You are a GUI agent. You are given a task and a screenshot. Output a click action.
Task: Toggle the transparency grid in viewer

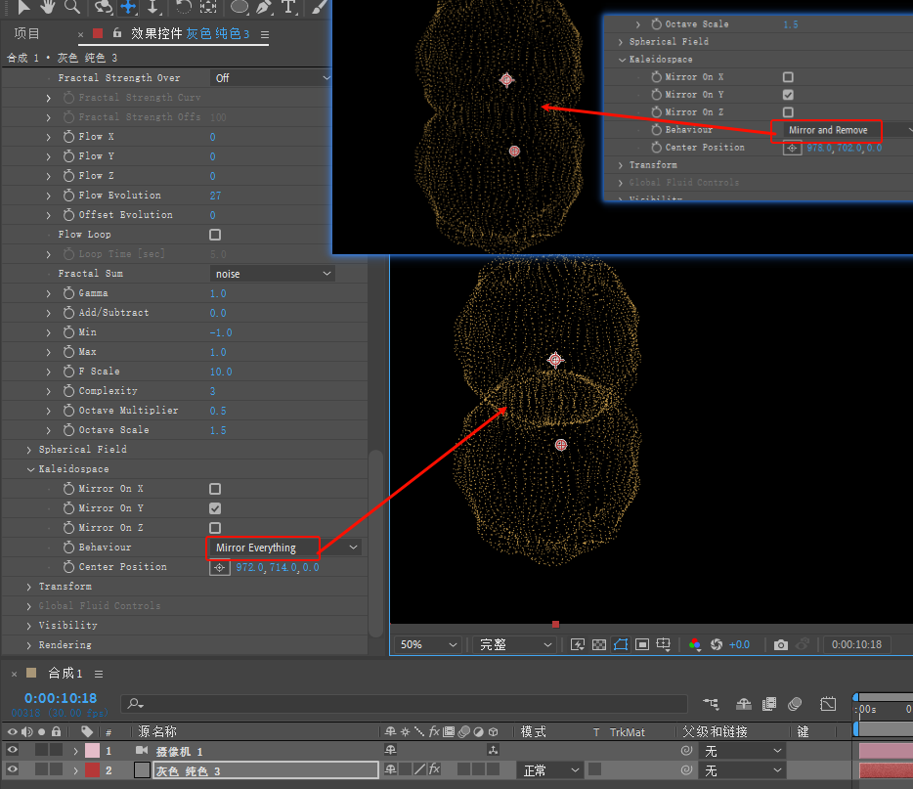(x=599, y=644)
